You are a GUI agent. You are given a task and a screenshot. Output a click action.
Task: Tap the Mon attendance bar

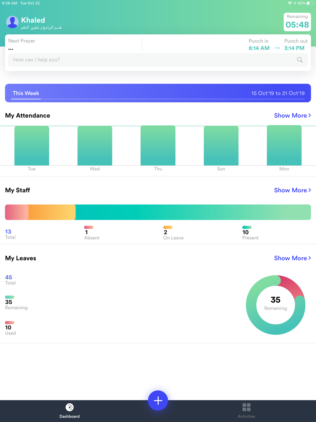[284, 146]
